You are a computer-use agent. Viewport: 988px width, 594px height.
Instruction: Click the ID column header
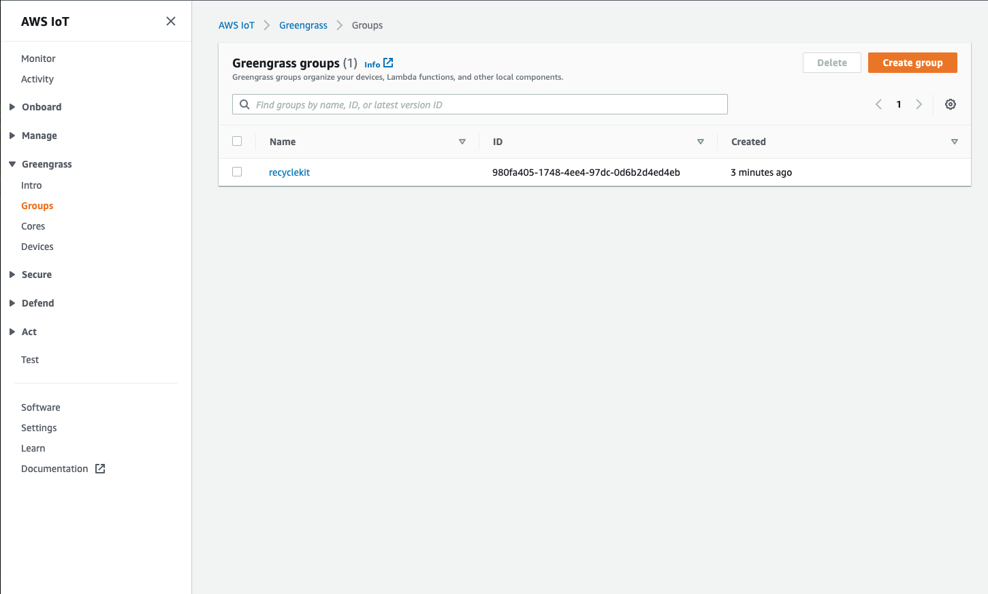[498, 142]
